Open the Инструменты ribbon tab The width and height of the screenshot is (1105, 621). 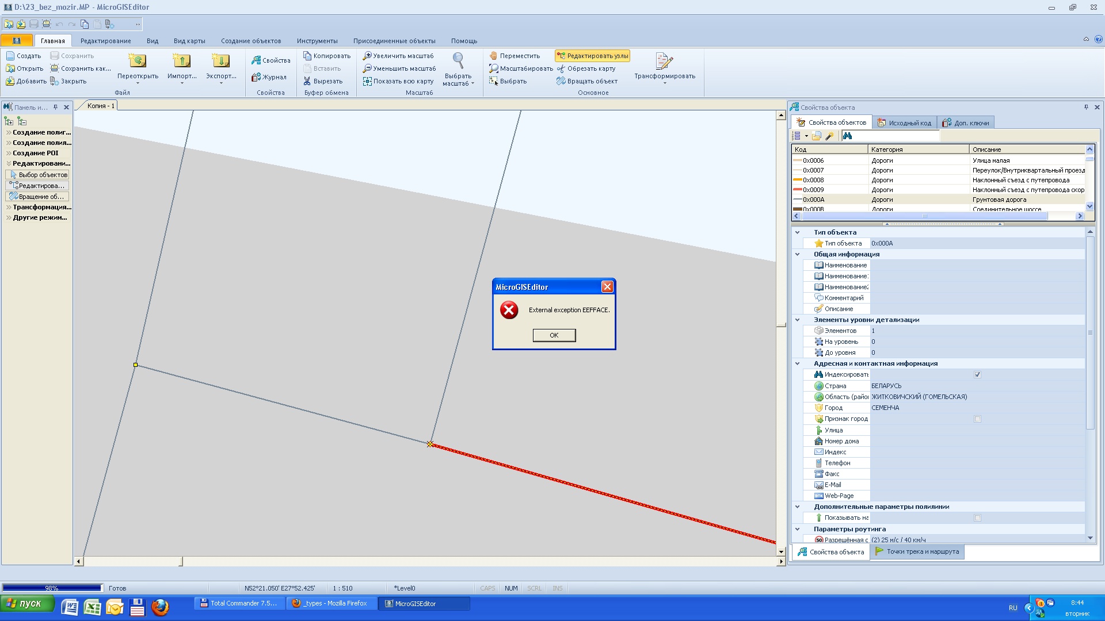point(317,41)
